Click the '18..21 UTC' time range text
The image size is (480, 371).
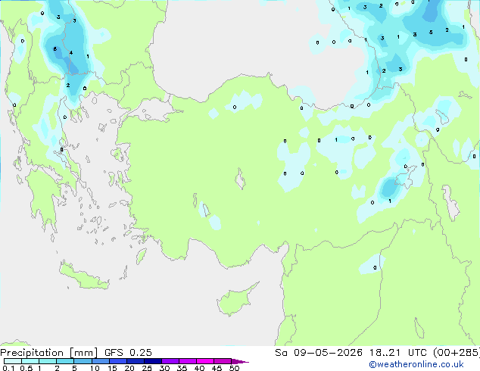click(x=397, y=353)
